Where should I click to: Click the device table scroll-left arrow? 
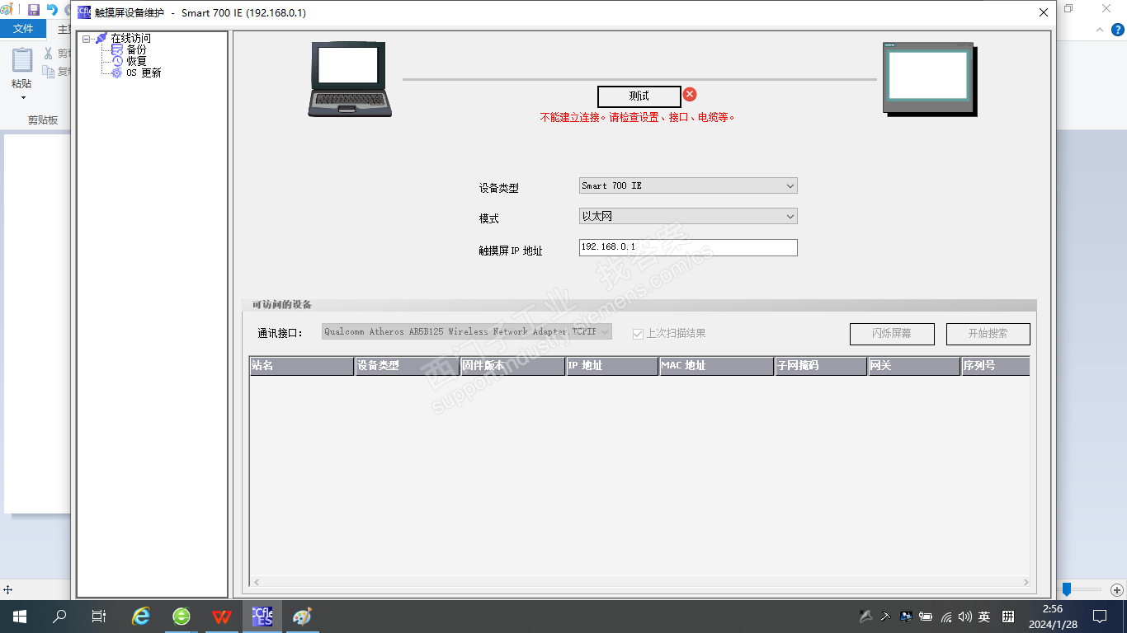256,582
